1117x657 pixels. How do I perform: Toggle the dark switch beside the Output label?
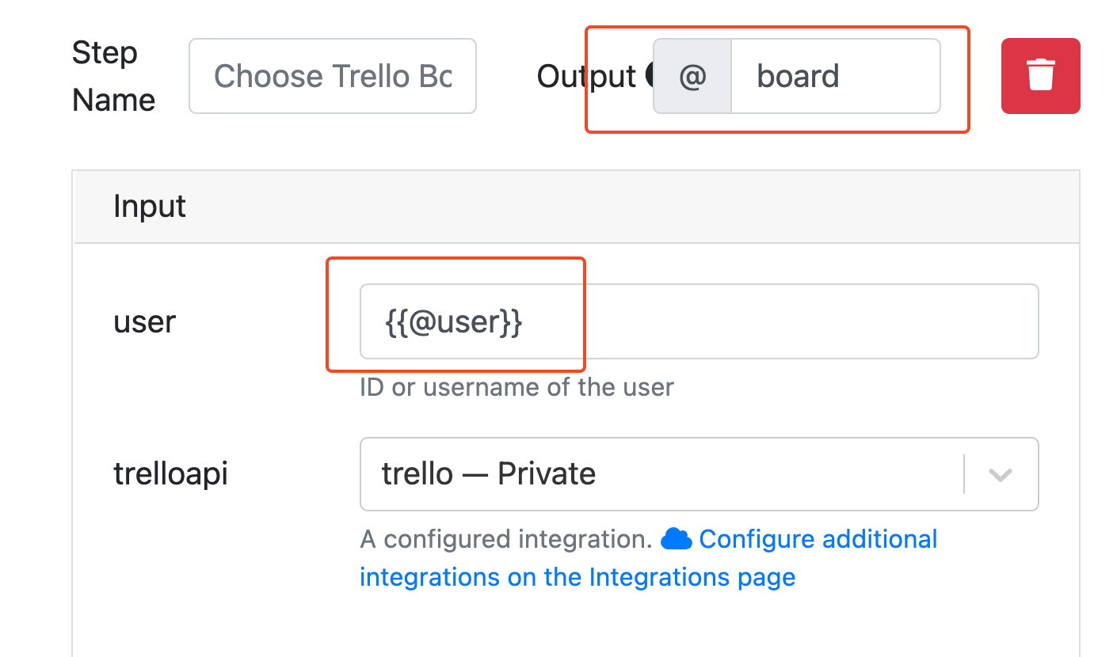click(650, 76)
